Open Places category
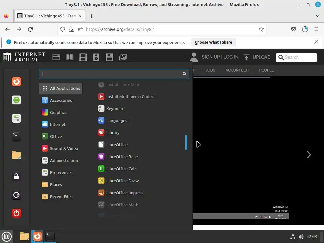324x243 pixels. click(x=61, y=184)
